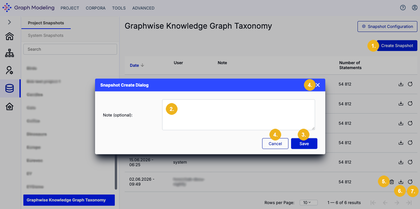This screenshot has height=209, width=420.
Task: Open the Rows per Page dropdown
Action: 309,203
